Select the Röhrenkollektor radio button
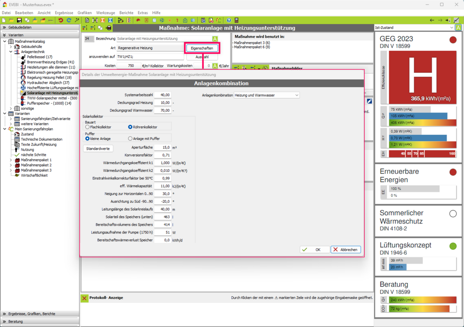The width and height of the screenshot is (464, 327). 130,127
